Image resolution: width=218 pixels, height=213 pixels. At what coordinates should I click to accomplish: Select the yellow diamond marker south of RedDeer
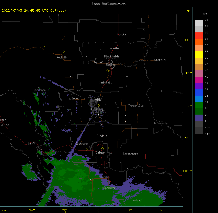(x=108, y=71)
